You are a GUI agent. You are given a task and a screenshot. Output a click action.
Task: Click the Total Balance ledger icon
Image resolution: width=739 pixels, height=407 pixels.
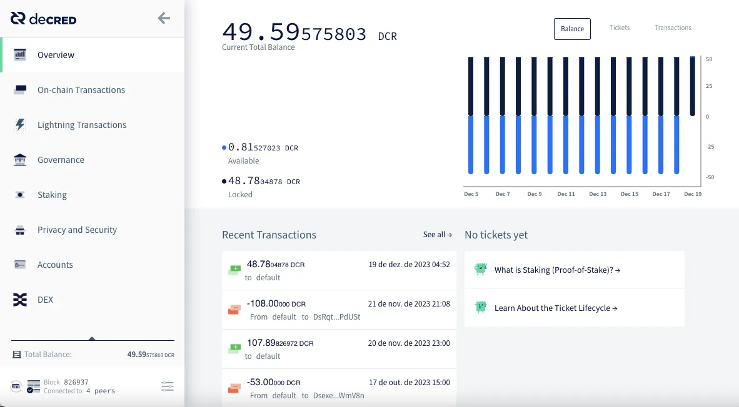point(16,355)
